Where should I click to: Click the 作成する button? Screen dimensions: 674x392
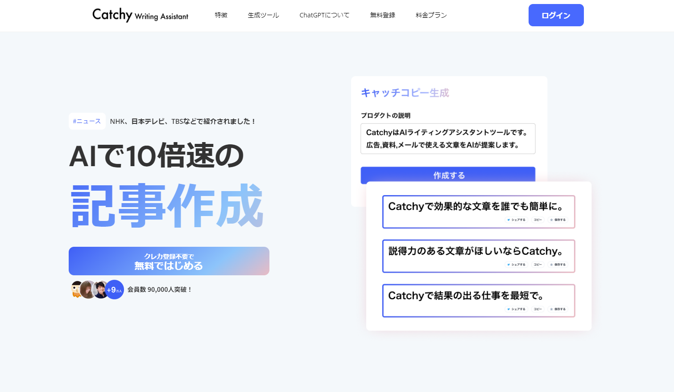pyautogui.click(x=448, y=175)
